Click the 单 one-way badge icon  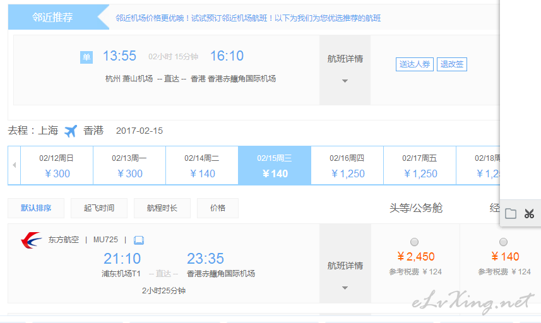[86, 57]
